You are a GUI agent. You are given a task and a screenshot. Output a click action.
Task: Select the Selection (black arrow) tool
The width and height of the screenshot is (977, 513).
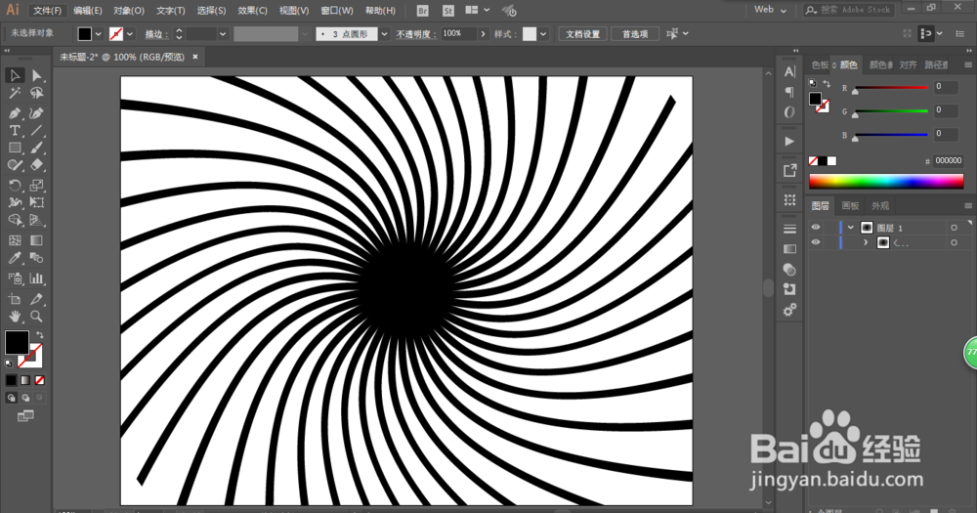pos(15,75)
